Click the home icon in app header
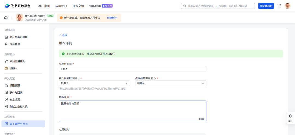Viewport: 295px width, 135px height. tap(6, 18)
